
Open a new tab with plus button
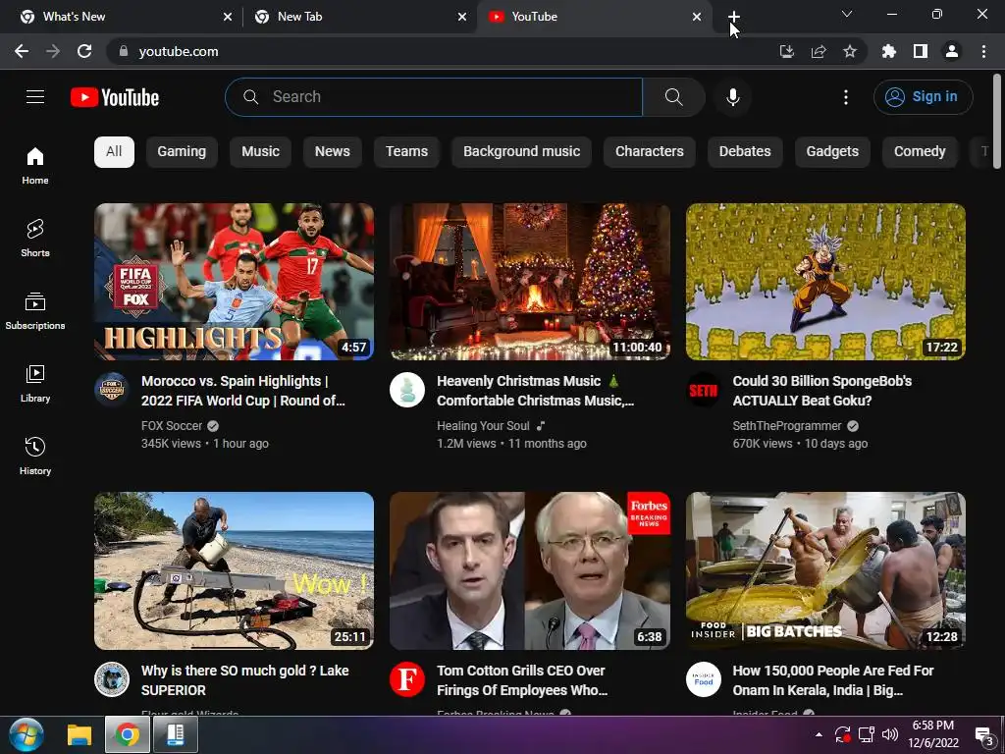tap(734, 17)
